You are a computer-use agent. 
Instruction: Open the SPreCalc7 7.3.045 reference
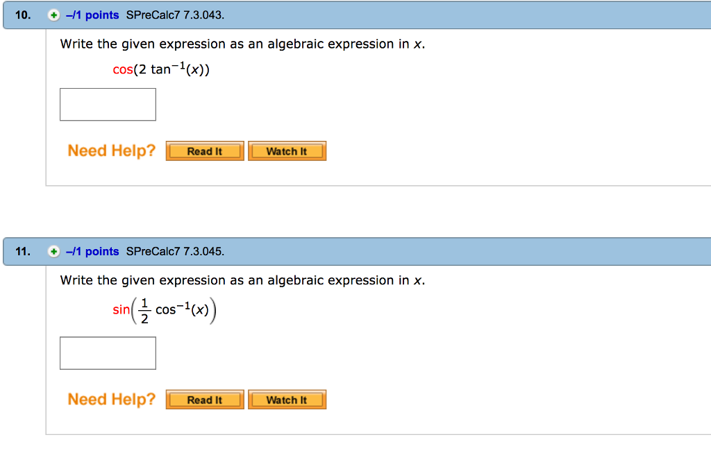tap(174, 252)
